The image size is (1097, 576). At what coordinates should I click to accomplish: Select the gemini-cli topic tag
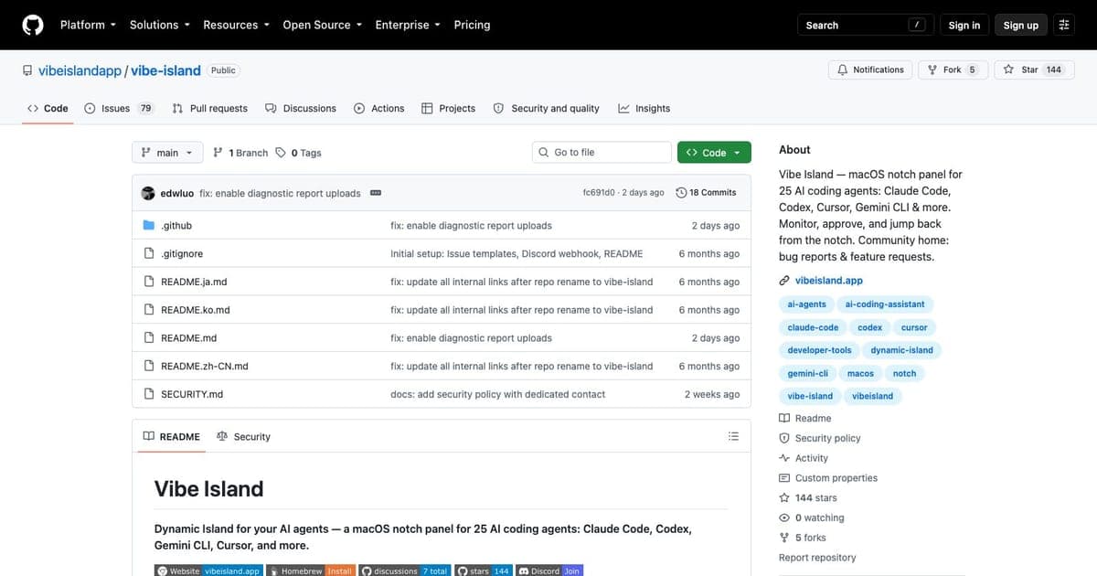coord(808,373)
